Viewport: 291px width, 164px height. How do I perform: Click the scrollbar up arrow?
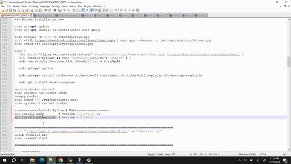click(289, 19)
